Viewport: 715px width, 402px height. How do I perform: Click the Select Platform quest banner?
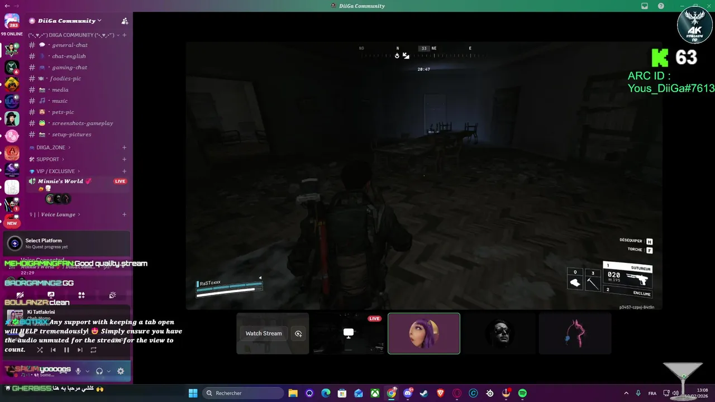coord(67,243)
